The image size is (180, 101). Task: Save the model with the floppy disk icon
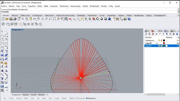click(x=11, y=19)
